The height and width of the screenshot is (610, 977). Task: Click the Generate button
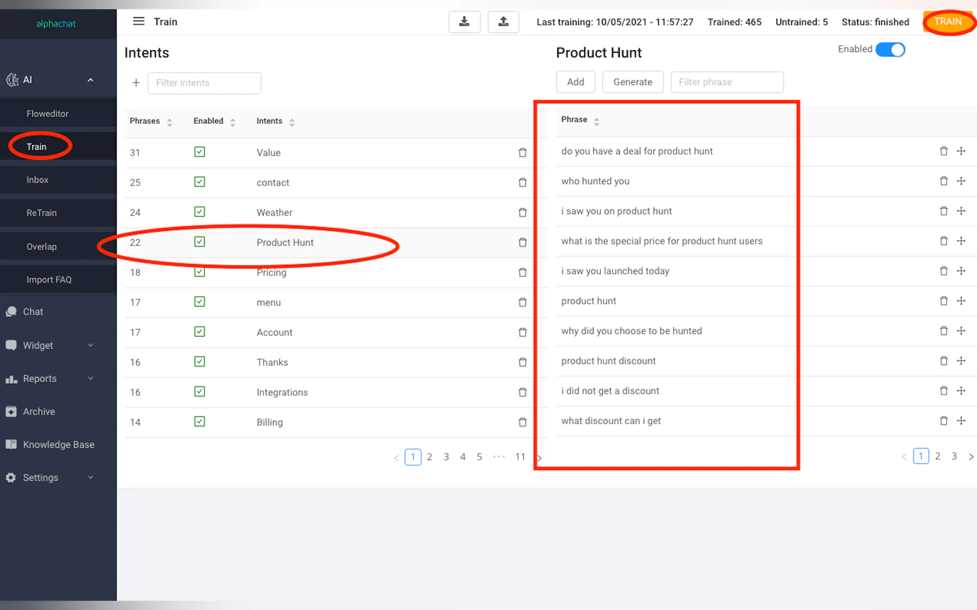pos(632,82)
